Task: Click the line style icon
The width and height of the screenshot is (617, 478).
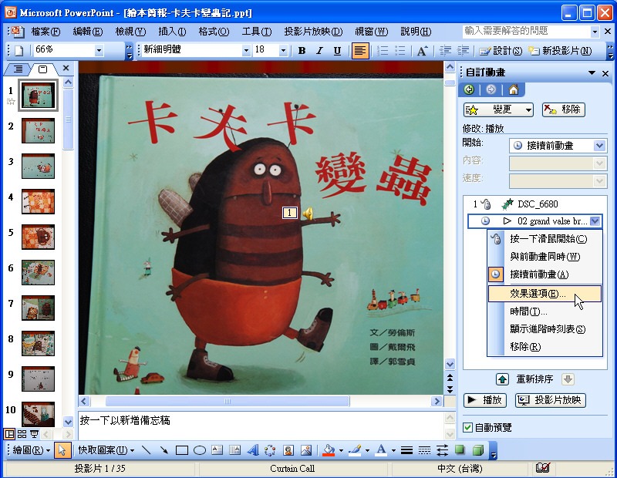Action: pos(407,450)
